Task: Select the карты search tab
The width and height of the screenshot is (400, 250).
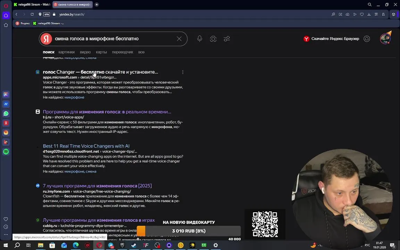Action: click(101, 52)
